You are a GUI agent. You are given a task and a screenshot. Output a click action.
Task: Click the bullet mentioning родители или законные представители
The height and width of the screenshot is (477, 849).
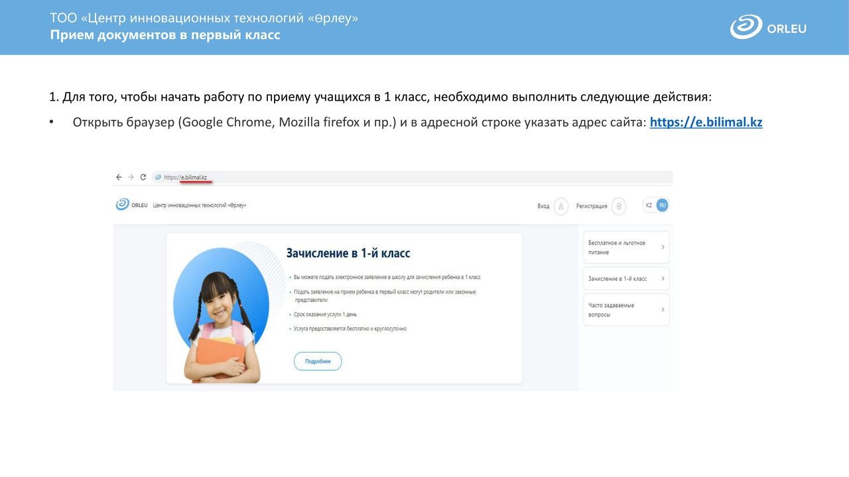click(385, 295)
